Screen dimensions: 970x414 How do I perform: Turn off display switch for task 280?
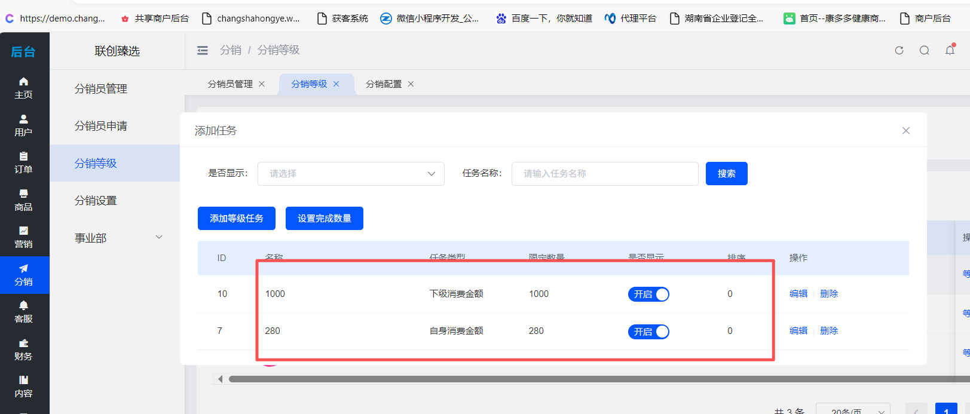point(648,332)
